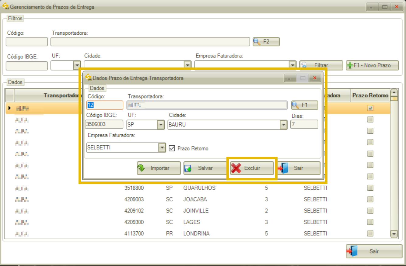Minimize the Gerenciamento de Prazos window

click(373, 7)
